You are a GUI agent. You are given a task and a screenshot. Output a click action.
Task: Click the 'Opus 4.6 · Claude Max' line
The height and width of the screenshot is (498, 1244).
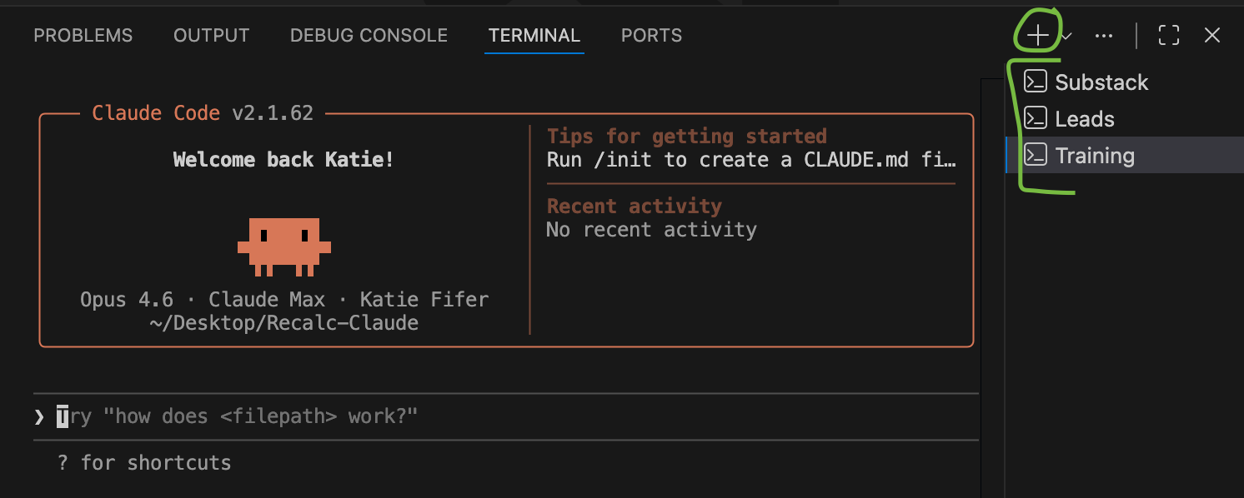click(x=284, y=300)
